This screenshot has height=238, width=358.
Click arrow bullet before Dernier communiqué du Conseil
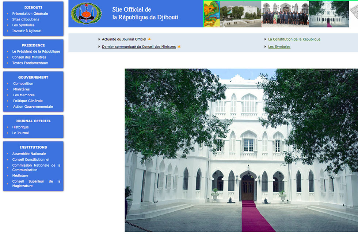(x=99, y=47)
